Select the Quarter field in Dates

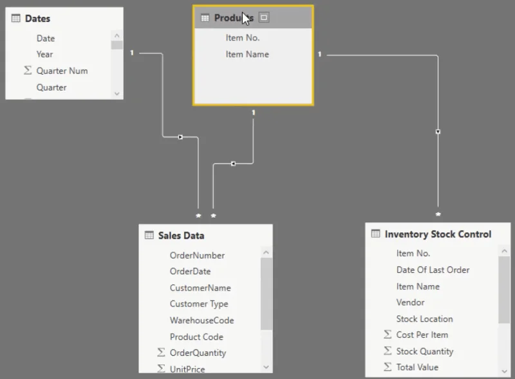pos(51,88)
